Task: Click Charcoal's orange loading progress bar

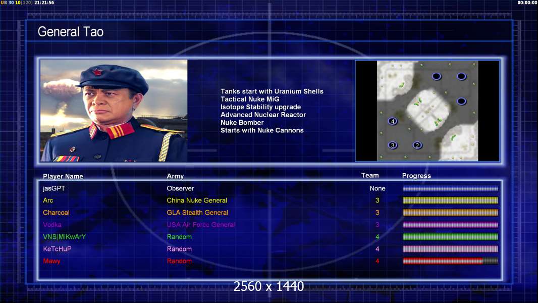Action: (x=450, y=213)
